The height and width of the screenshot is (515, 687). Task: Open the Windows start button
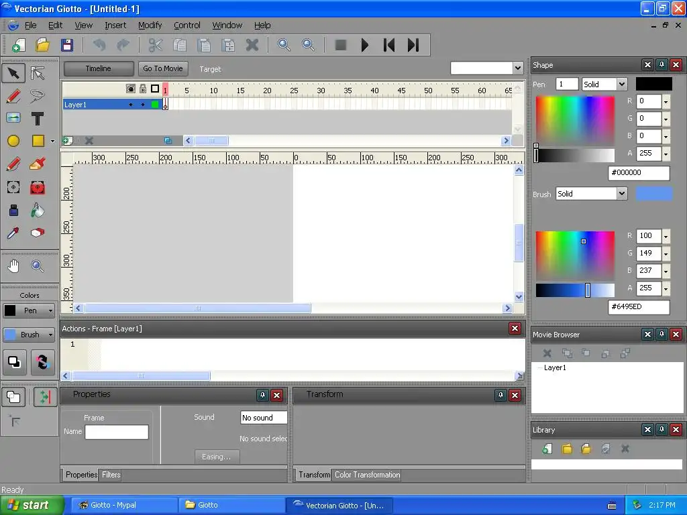32,505
